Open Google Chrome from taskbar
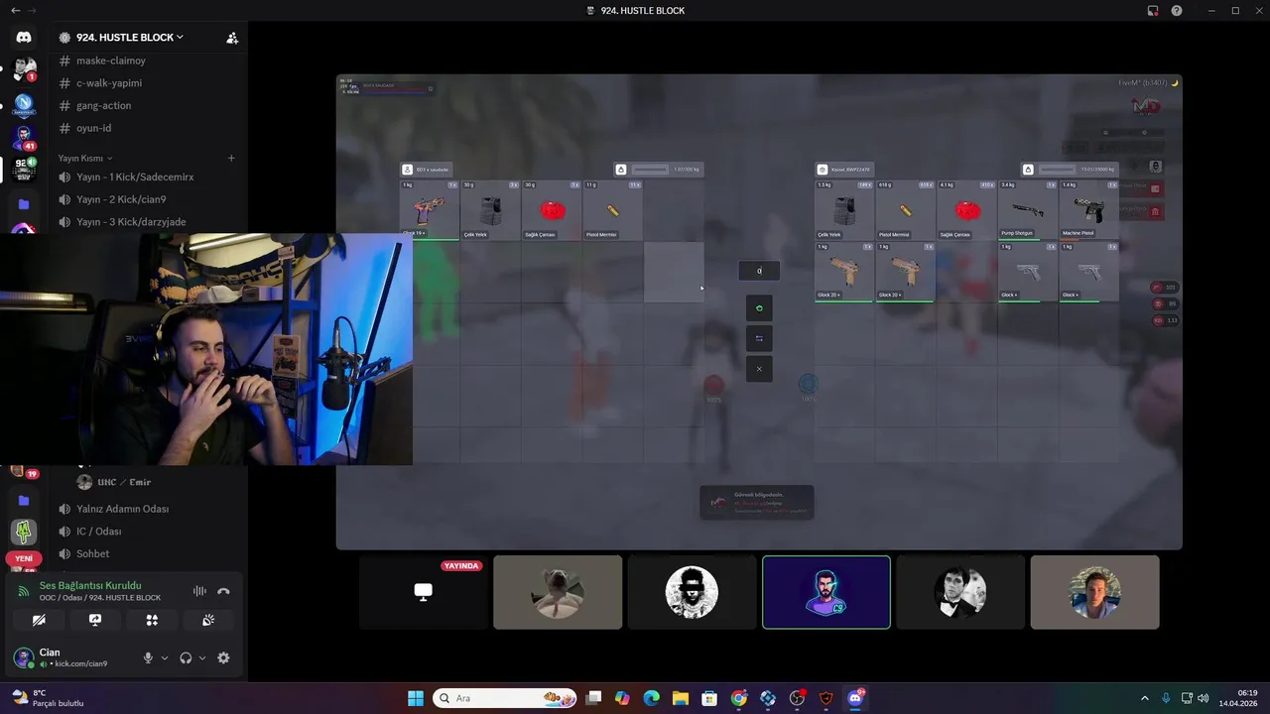 coord(739,698)
